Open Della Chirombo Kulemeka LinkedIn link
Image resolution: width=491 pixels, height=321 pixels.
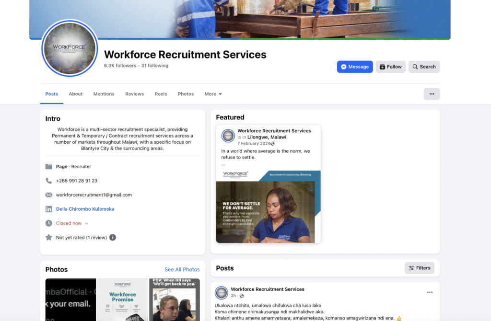[x=85, y=209]
